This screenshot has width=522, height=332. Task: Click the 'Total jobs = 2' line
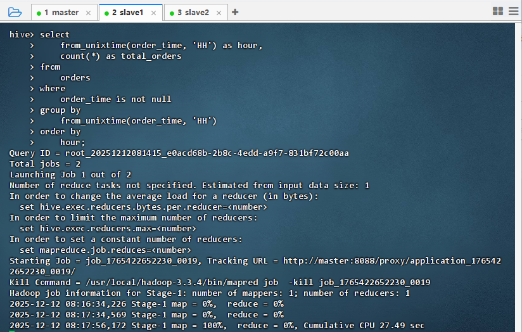coord(45,164)
